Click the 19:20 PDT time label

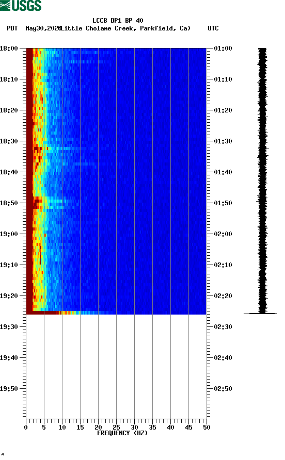tap(9, 296)
